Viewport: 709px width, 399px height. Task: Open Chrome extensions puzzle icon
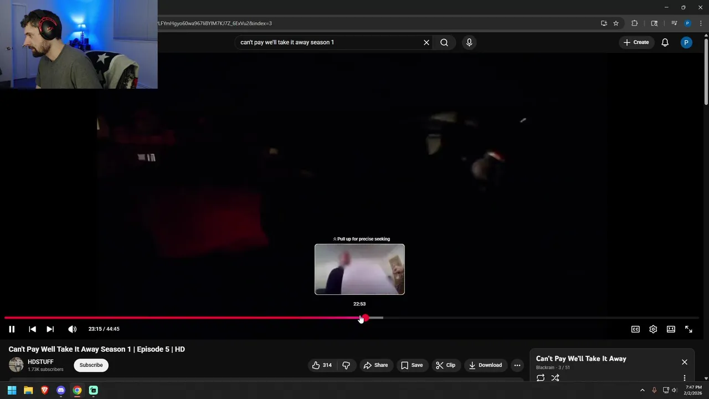click(x=635, y=23)
